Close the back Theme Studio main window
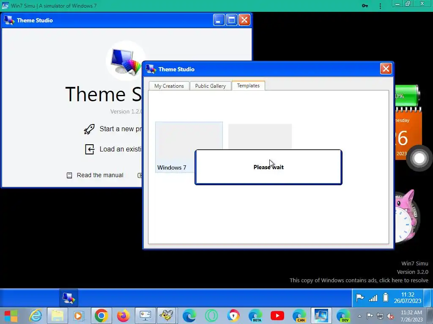 [244, 20]
